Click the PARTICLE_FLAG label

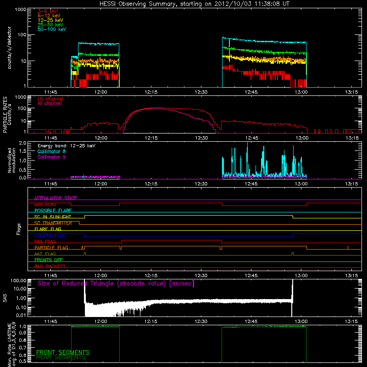point(51,248)
